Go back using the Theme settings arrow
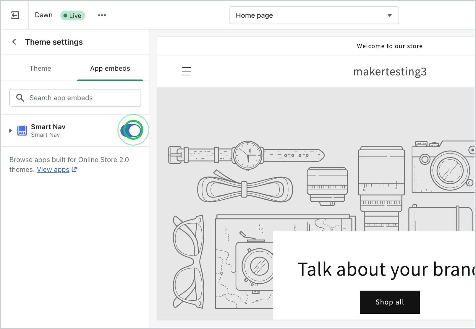 [14, 42]
